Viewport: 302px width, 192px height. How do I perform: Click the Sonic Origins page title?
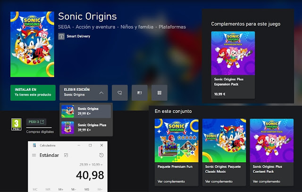(x=87, y=16)
